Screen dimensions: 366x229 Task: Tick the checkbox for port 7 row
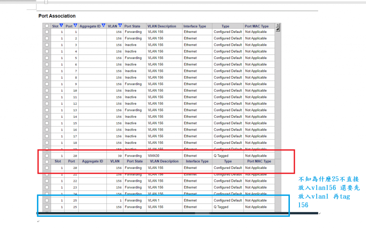(47, 71)
